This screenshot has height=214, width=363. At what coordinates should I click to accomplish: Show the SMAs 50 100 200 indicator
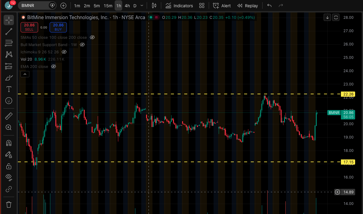point(93,37)
